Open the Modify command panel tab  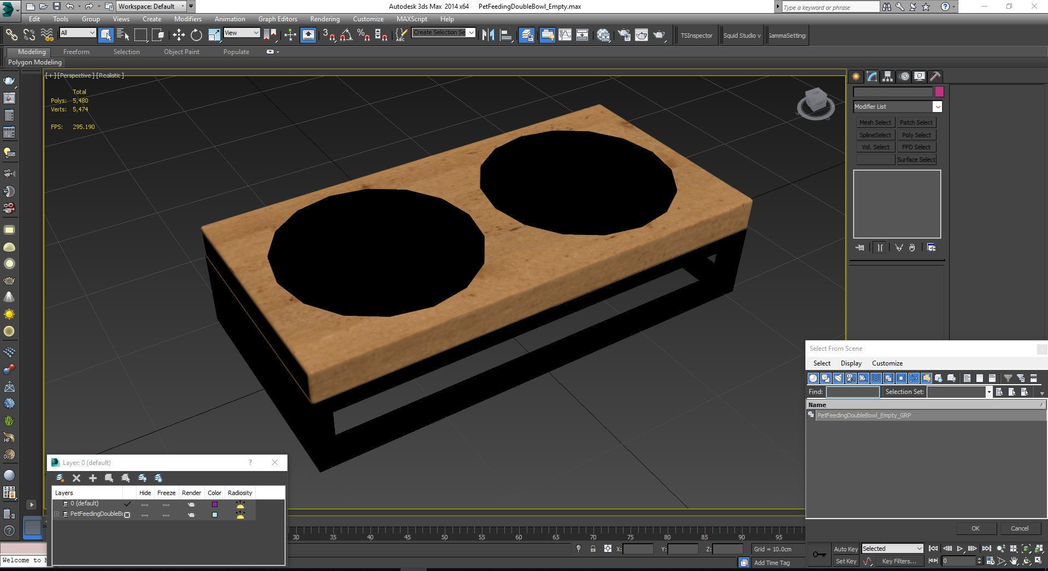tap(872, 76)
